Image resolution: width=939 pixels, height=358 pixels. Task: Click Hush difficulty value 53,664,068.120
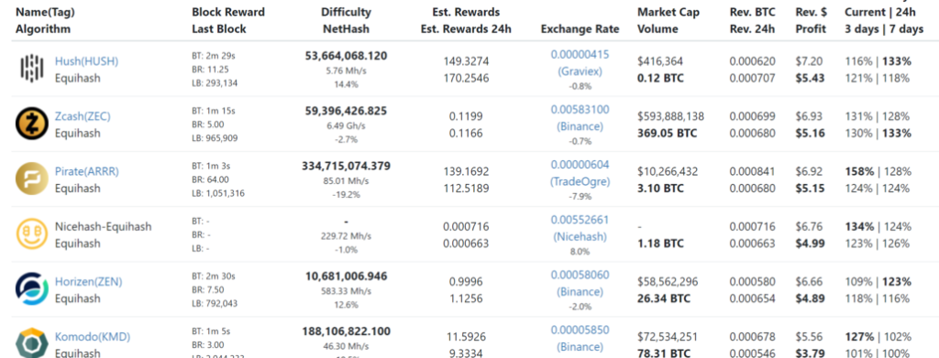(x=346, y=56)
